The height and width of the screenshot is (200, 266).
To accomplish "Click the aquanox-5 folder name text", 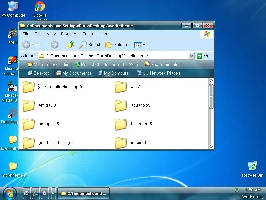I will coord(140,105).
